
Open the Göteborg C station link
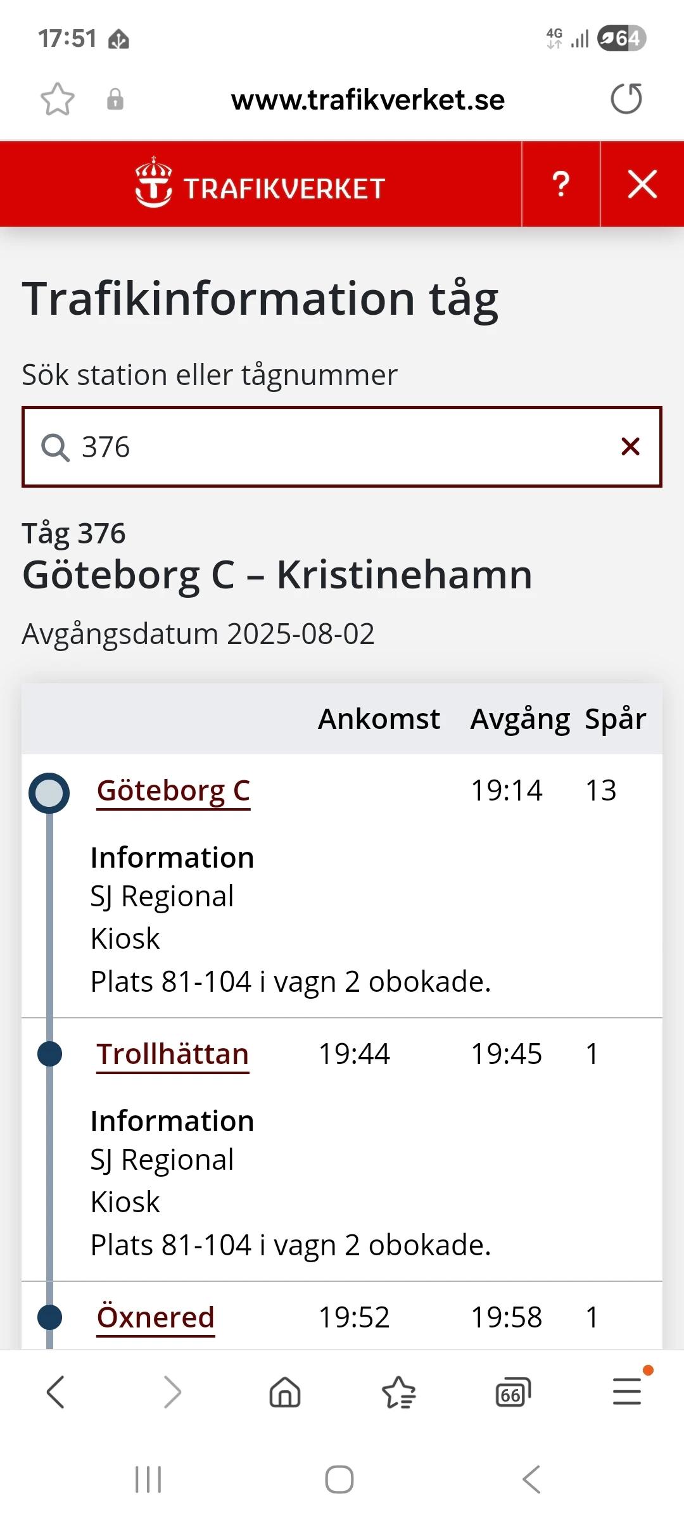pos(174,790)
